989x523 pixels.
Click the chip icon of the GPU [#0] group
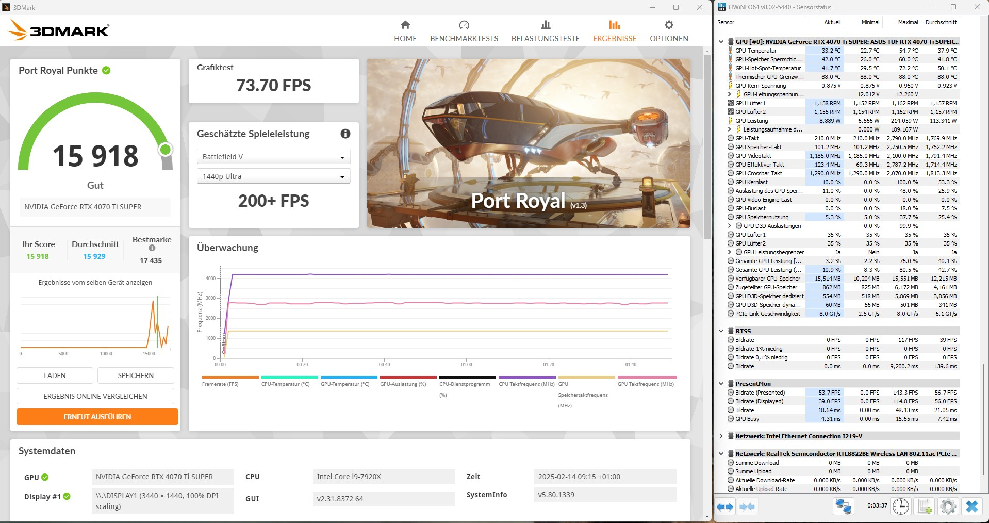pyautogui.click(x=730, y=42)
